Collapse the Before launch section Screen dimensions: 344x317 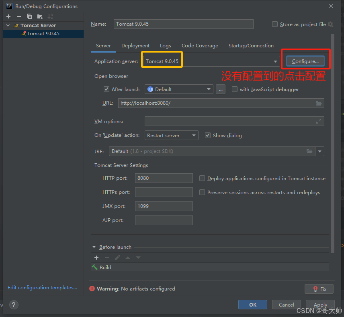[x=94, y=247]
